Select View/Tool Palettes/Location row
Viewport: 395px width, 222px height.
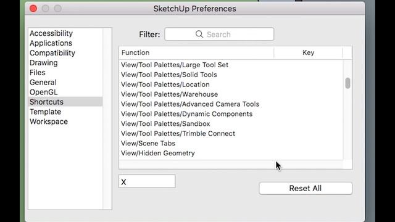[231, 84]
